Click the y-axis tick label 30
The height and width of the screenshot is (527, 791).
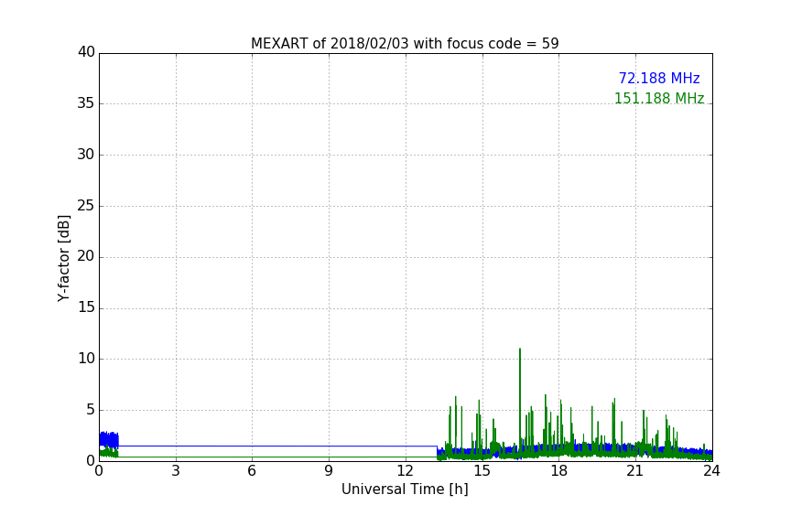pyautogui.click(x=86, y=155)
